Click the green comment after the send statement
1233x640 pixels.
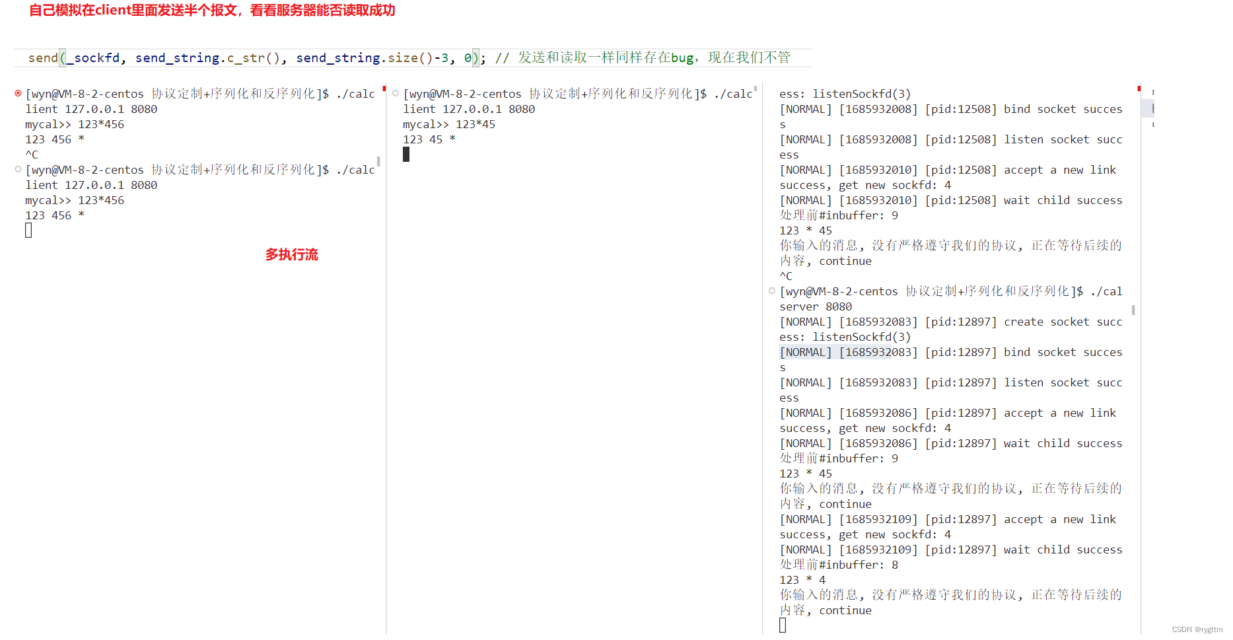643,57
